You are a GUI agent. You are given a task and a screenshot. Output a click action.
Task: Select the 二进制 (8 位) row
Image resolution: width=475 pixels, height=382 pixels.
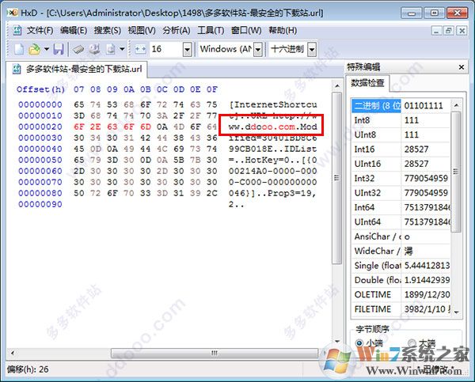click(401, 106)
